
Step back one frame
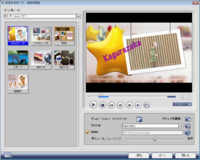coord(120,105)
